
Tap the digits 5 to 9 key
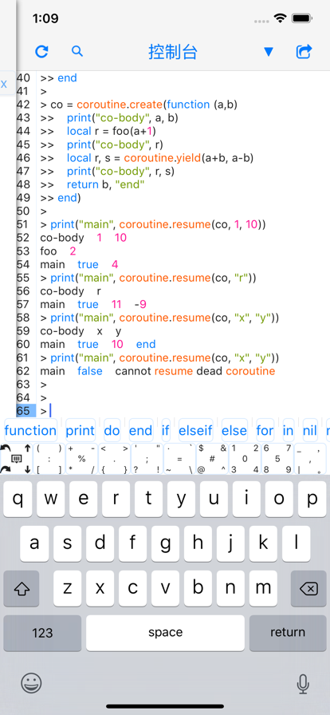click(x=277, y=459)
